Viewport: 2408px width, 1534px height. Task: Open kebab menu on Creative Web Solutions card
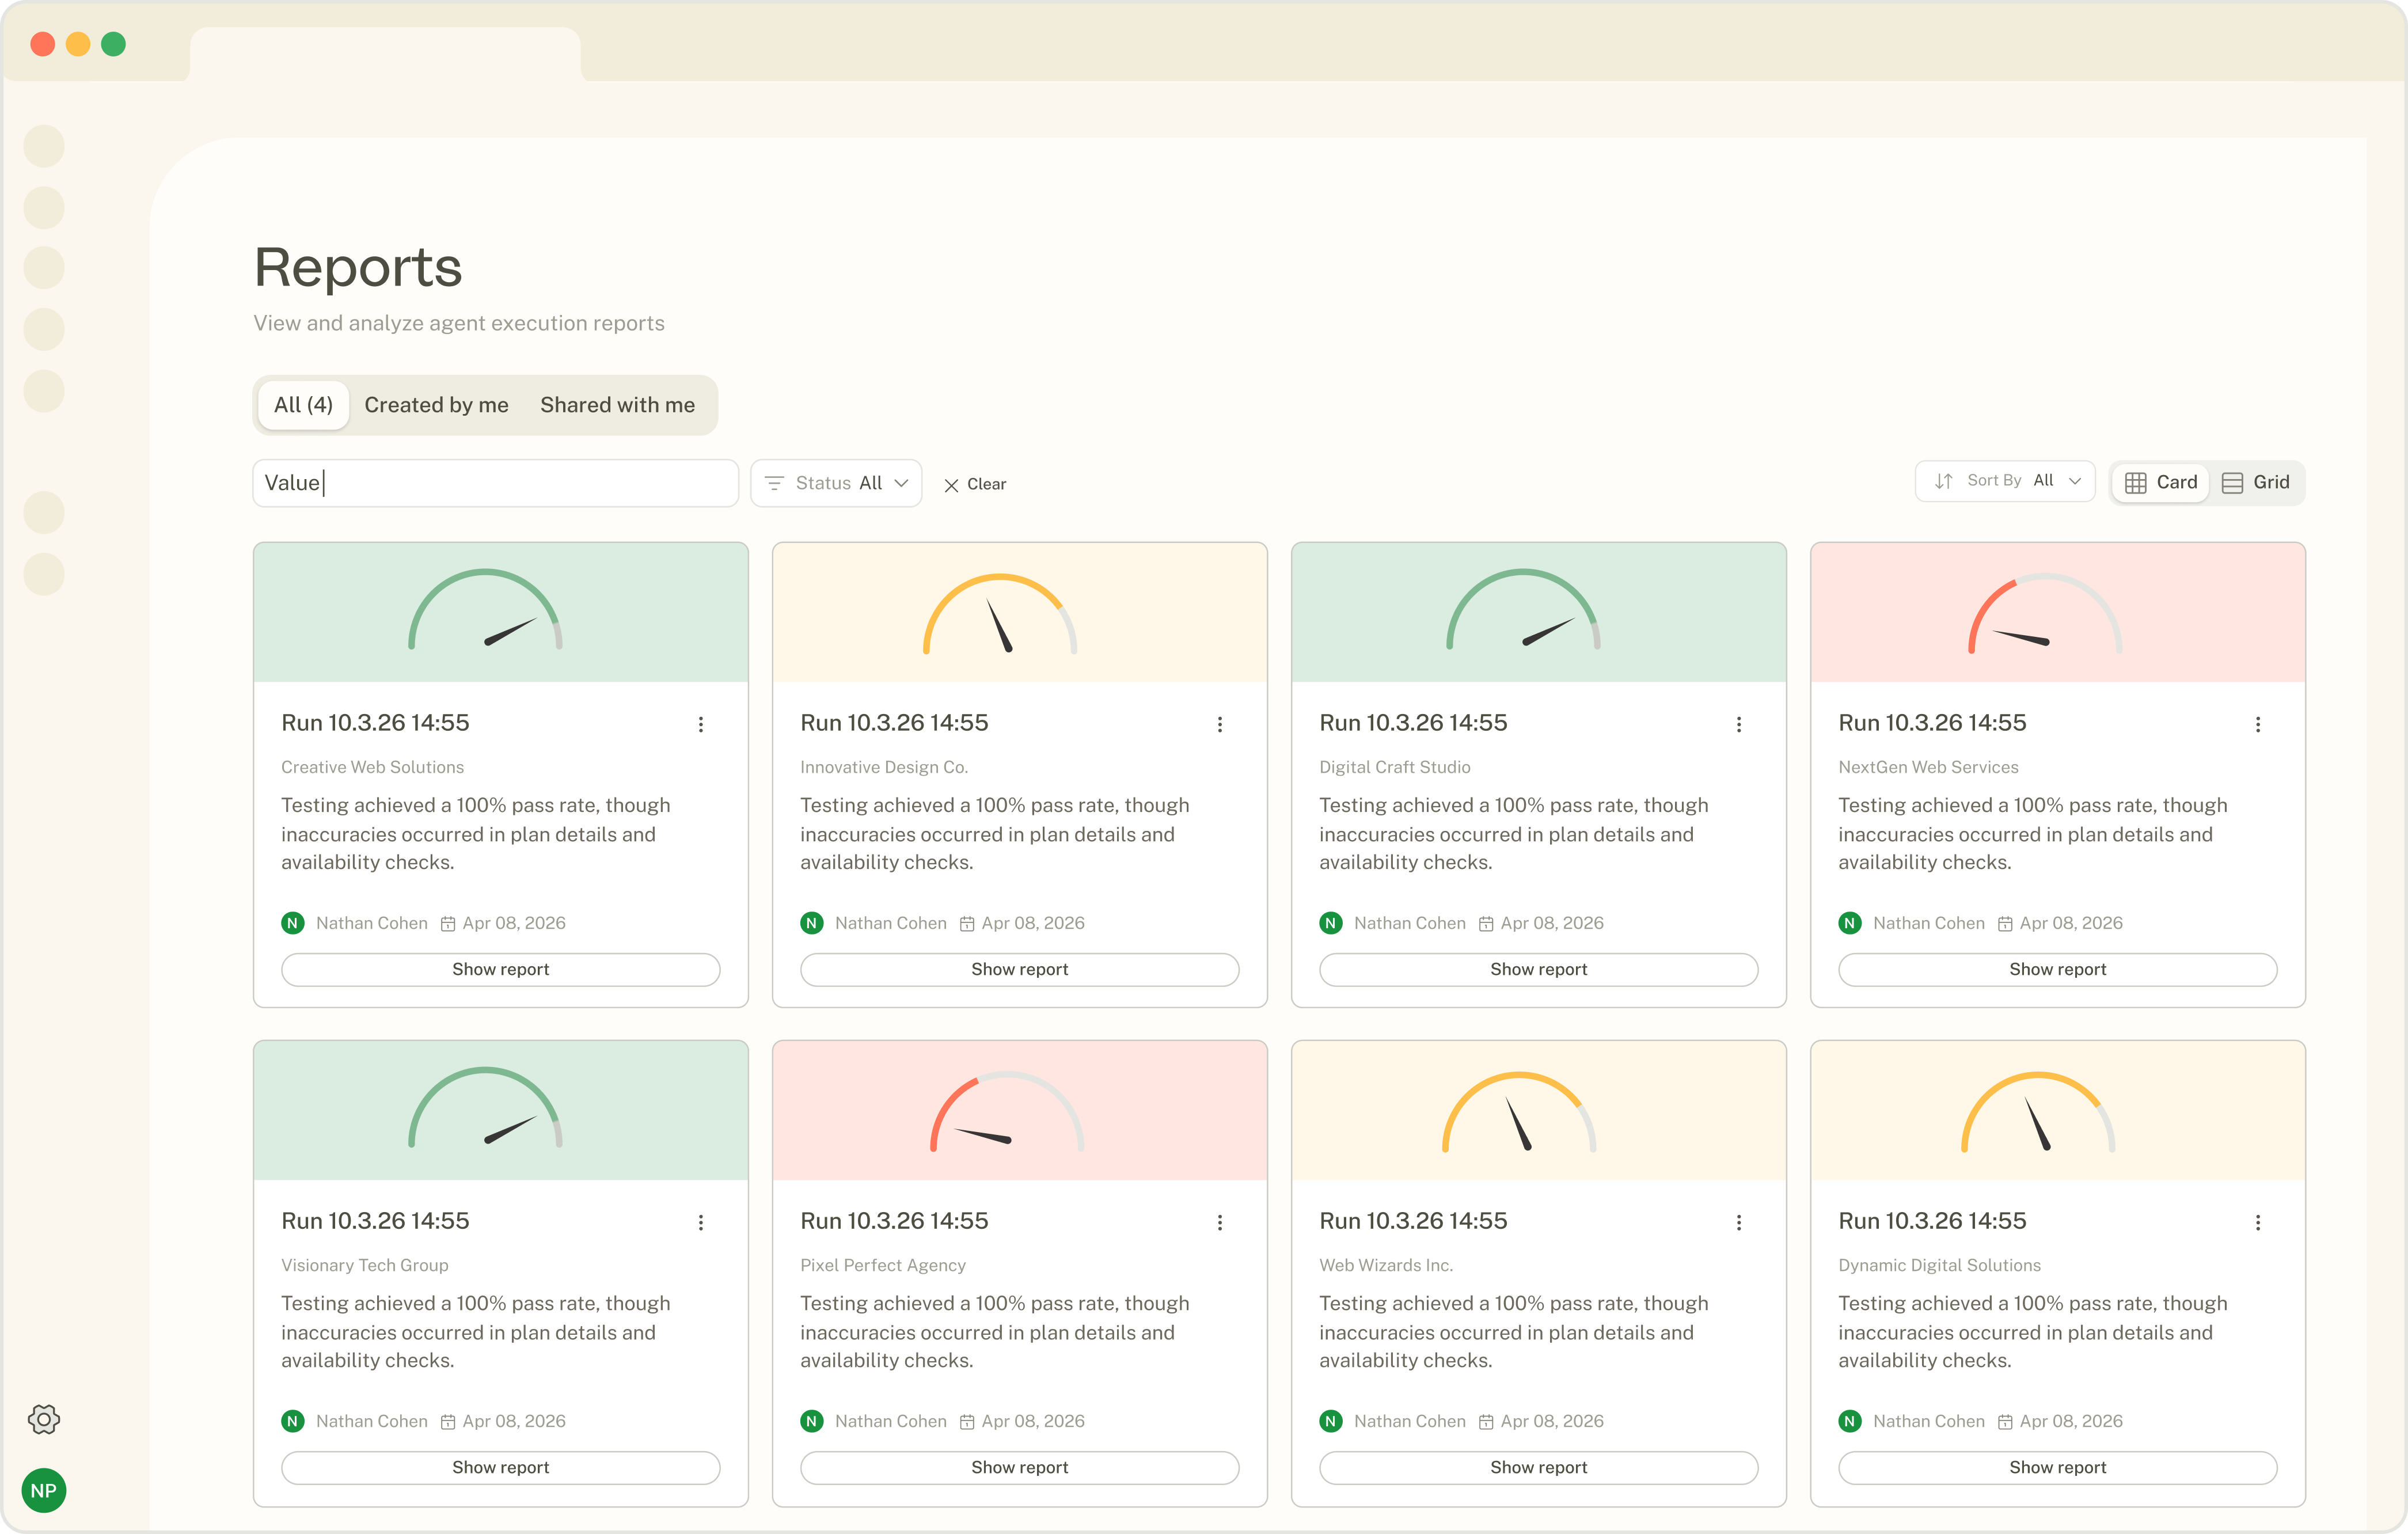(701, 724)
